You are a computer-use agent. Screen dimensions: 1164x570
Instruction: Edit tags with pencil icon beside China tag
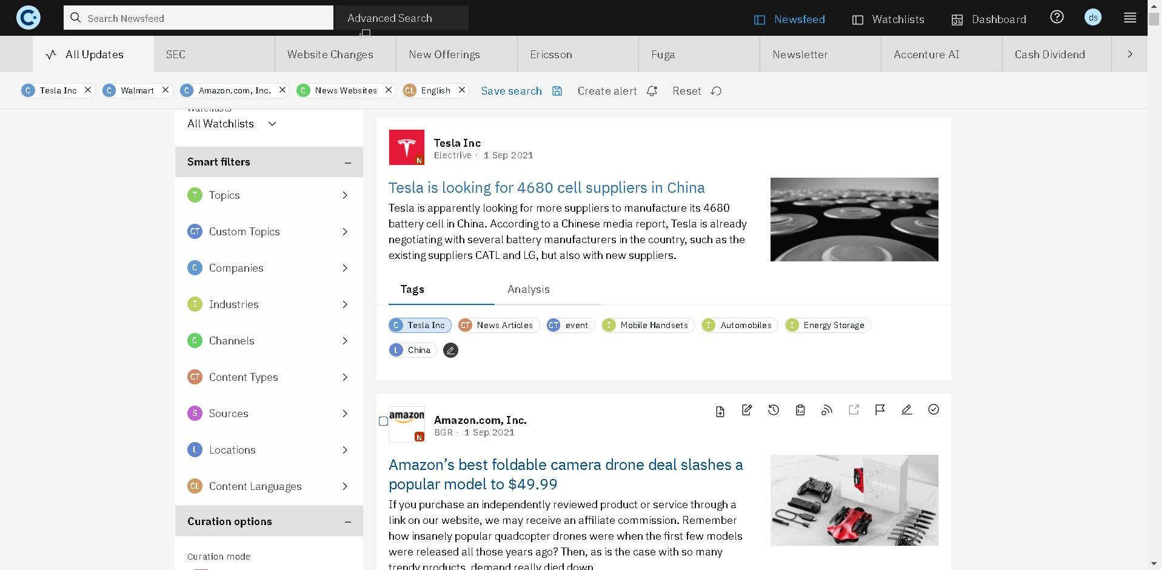tap(450, 350)
